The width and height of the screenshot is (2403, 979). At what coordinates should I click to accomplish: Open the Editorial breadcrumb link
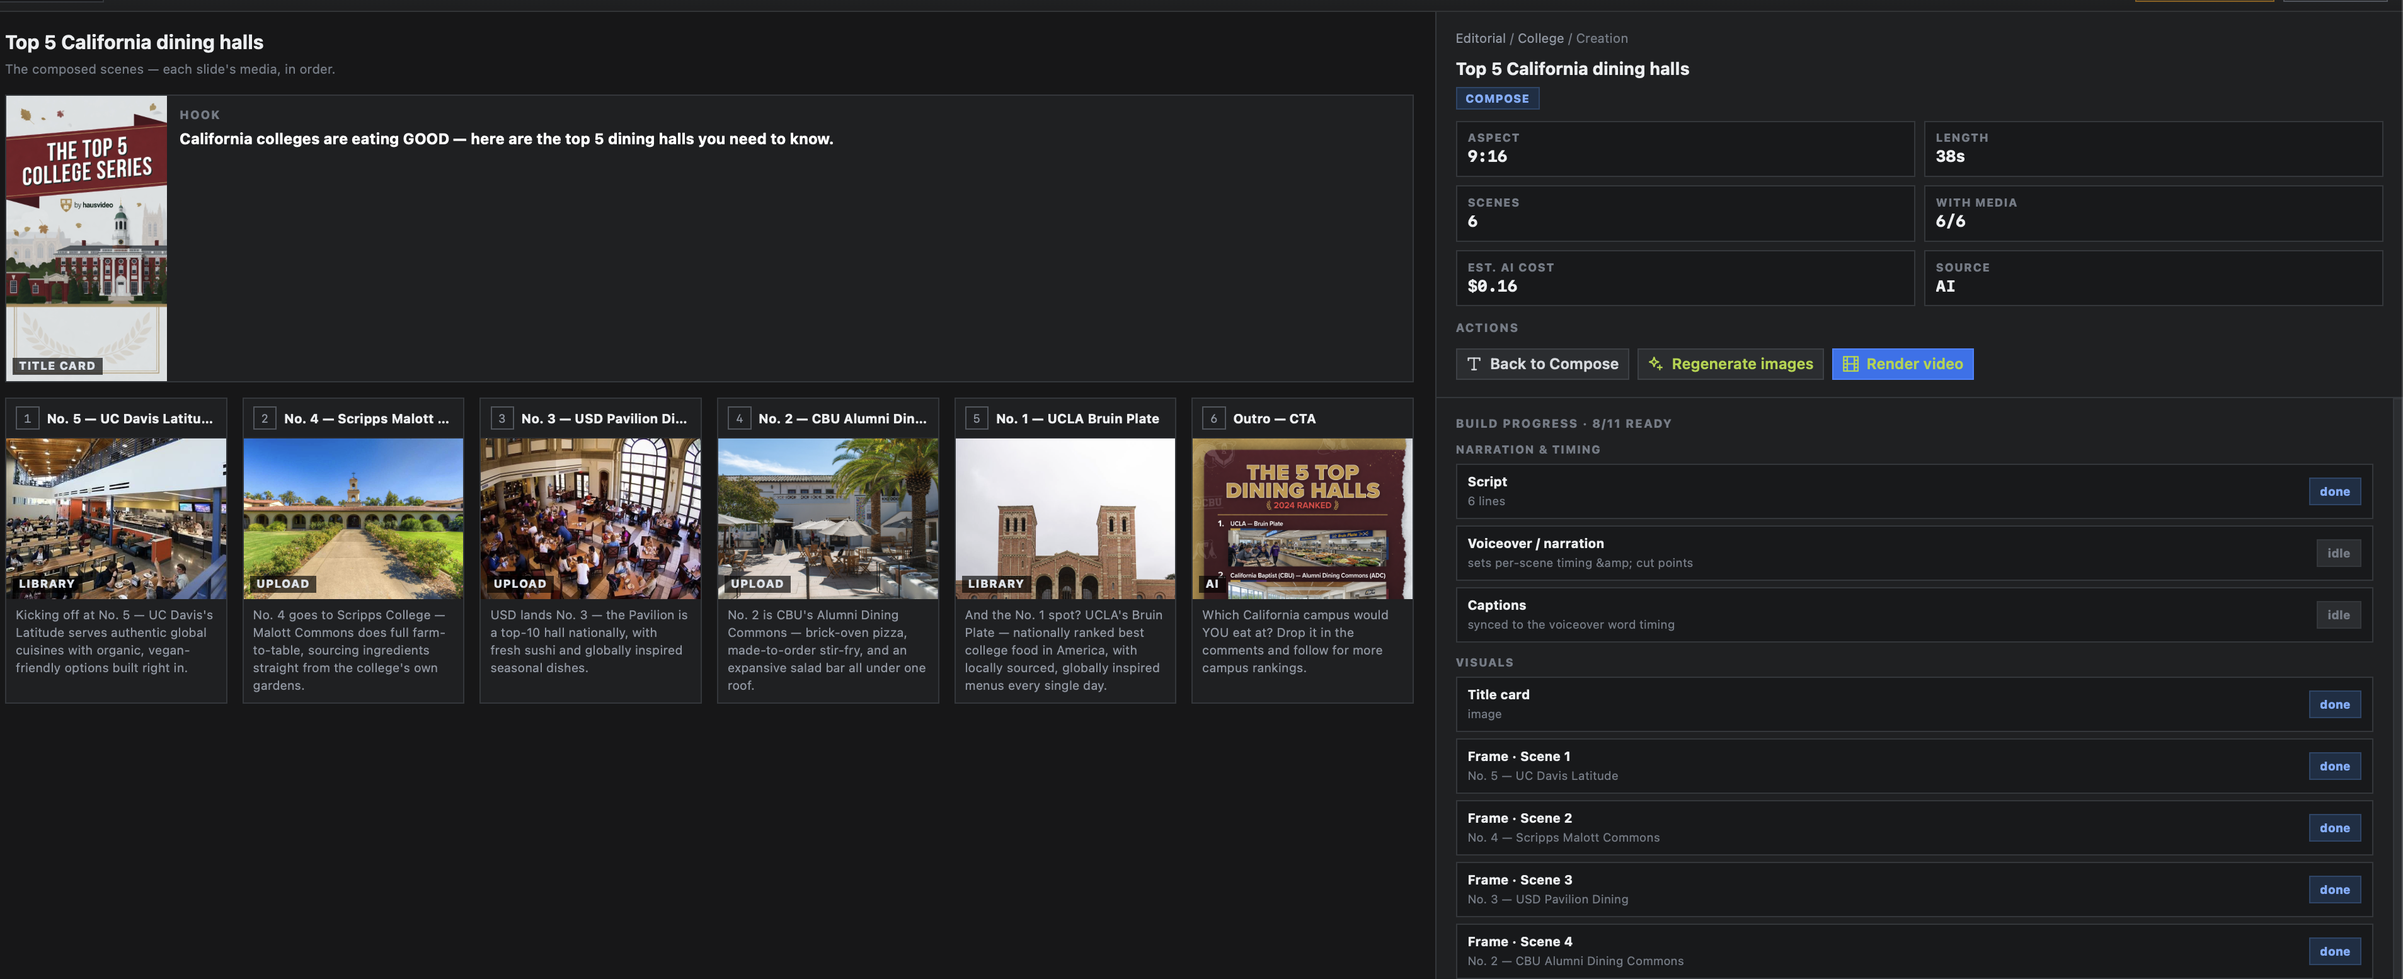point(1479,38)
